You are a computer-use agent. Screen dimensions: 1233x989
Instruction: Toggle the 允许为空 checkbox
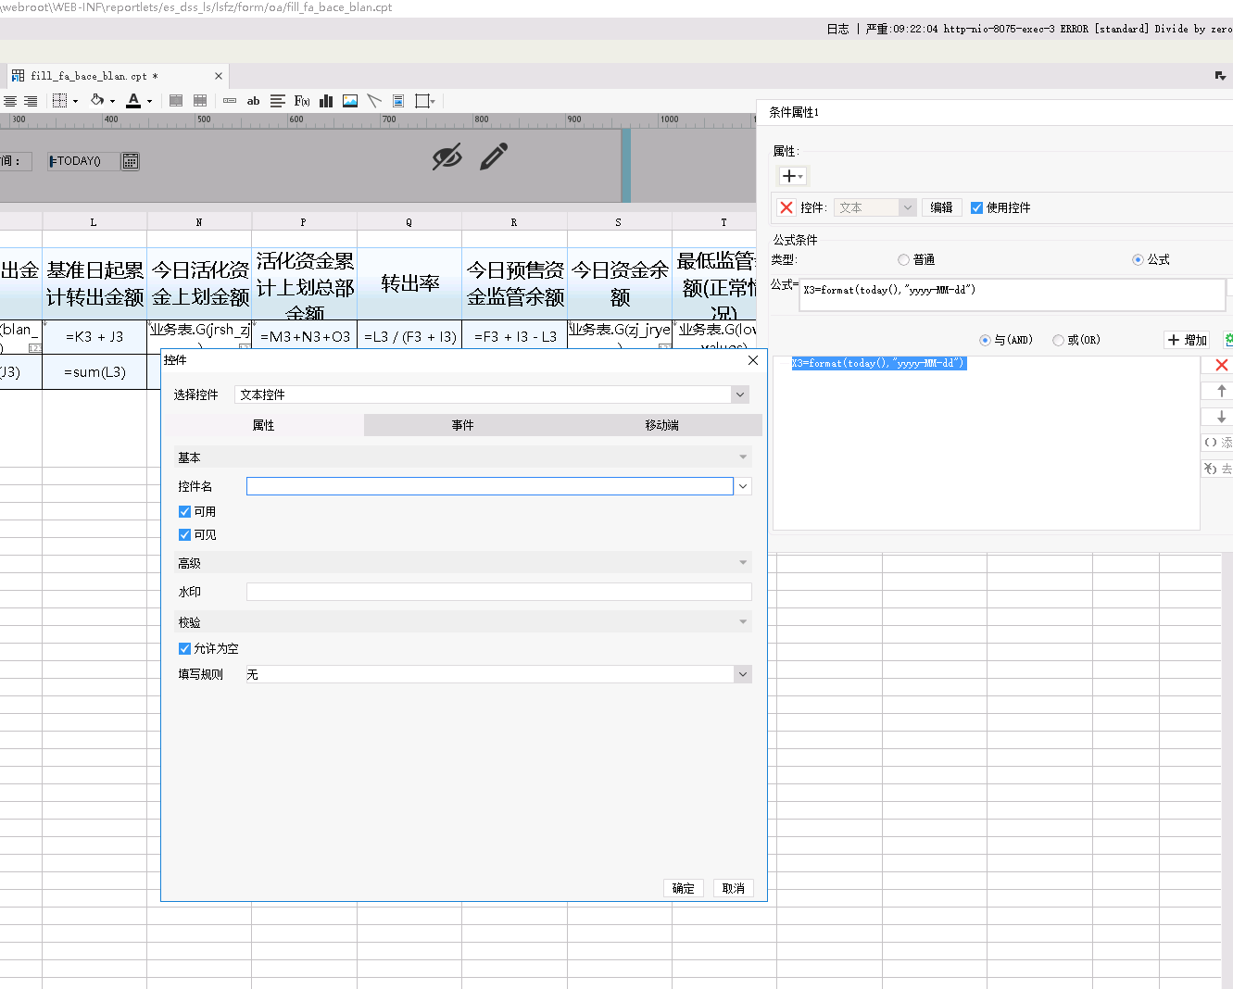click(x=184, y=648)
